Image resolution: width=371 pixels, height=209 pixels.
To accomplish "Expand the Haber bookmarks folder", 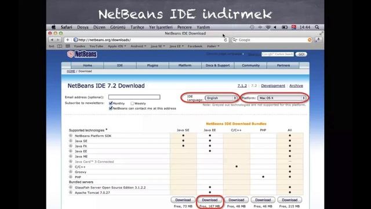I will (x=213, y=46).
